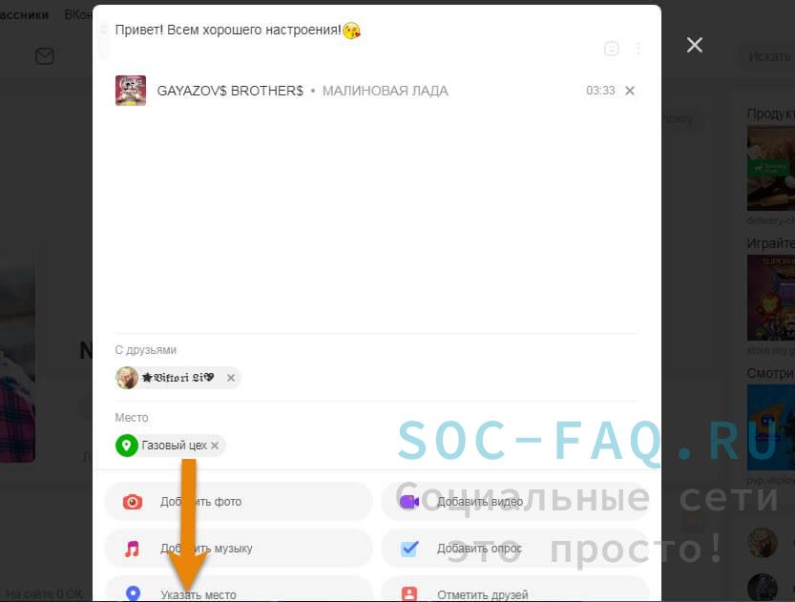Image resolution: width=795 pixels, height=602 pixels.
Task: Open the emoji smiley picker
Action: pyautogui.click(x=612, y=50)
